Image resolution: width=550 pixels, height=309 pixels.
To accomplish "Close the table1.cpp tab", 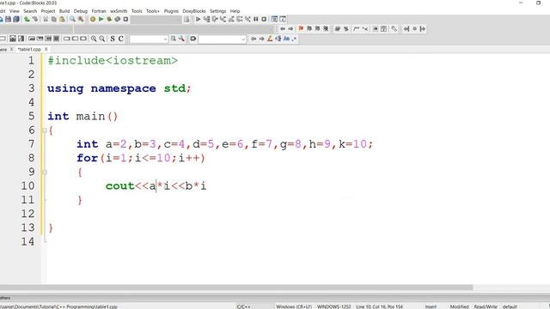I will point(46,50).
